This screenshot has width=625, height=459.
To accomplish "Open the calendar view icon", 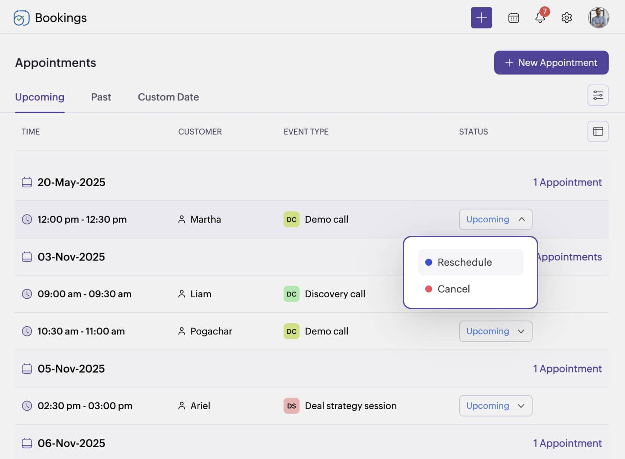I will [x=513, y=18].
